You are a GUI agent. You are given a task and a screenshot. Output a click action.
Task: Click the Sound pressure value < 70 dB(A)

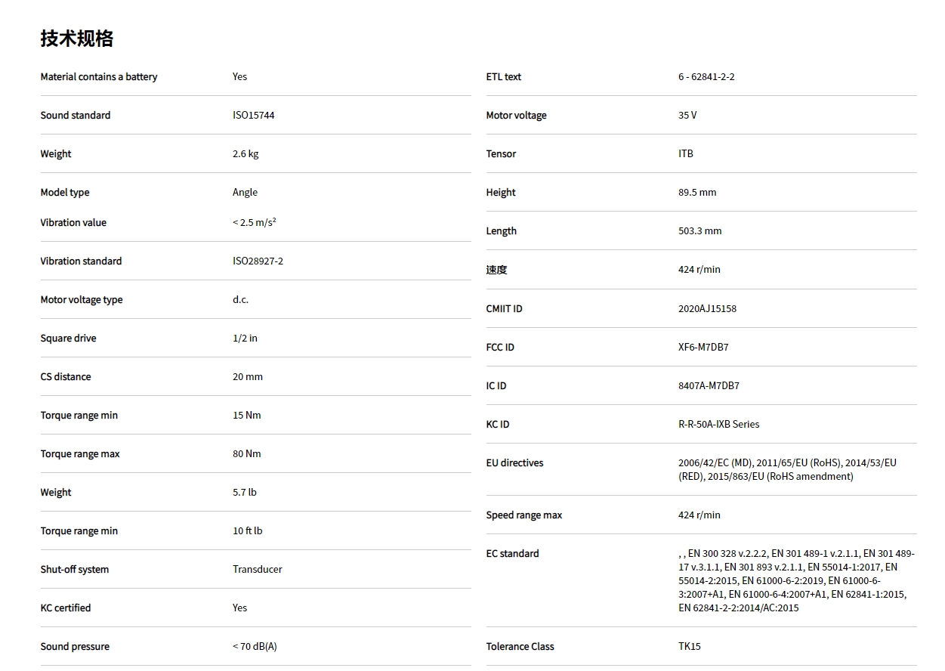255,647
